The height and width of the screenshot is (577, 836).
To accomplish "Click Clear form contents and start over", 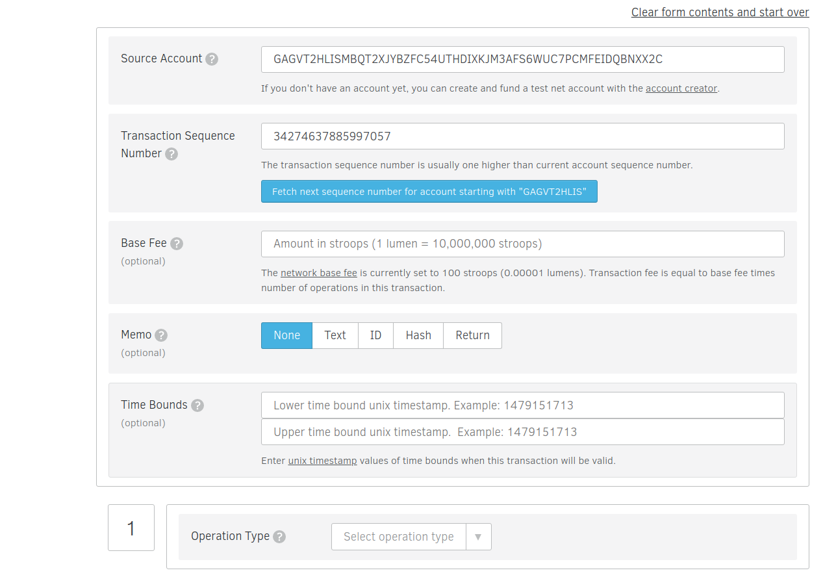I will 720,12.
